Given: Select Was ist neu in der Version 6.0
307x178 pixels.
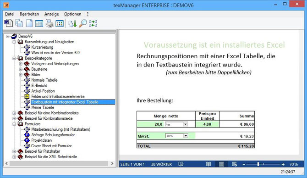Looking at the screenshot, I should pos(55,53).
